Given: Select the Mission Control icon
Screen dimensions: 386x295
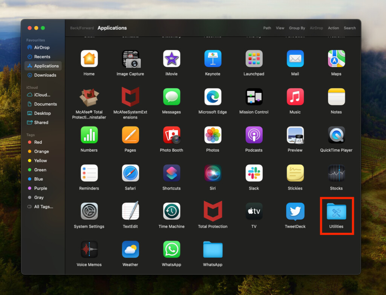Looking at the screenshot, I should (x=254, y=97).
